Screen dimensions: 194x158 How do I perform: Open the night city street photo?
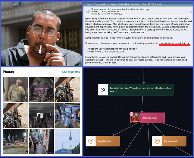15,141
